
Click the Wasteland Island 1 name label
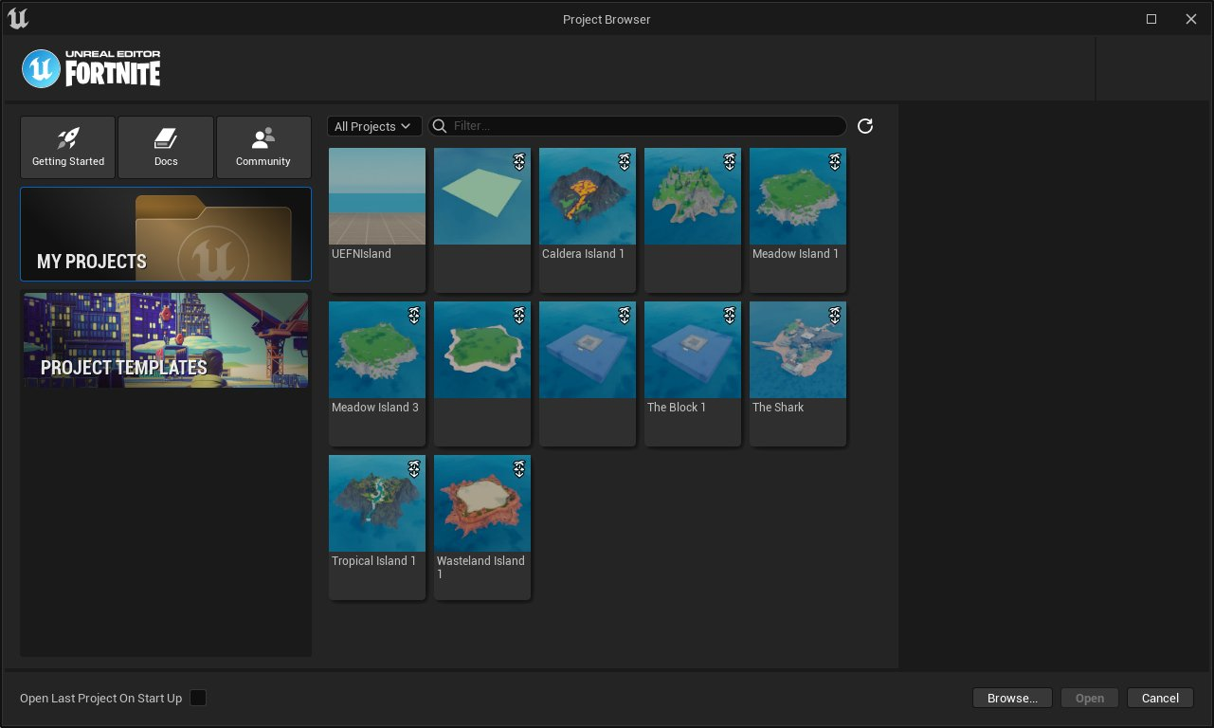pyautogui.click(x=480, y=567)
